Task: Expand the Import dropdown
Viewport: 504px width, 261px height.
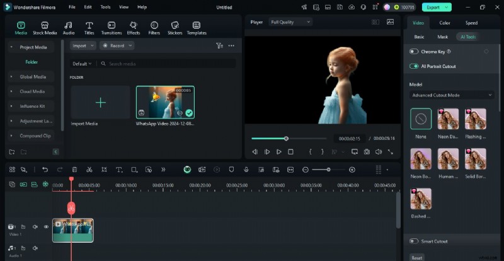Action: pyautogui.click(x=83, y=46)
